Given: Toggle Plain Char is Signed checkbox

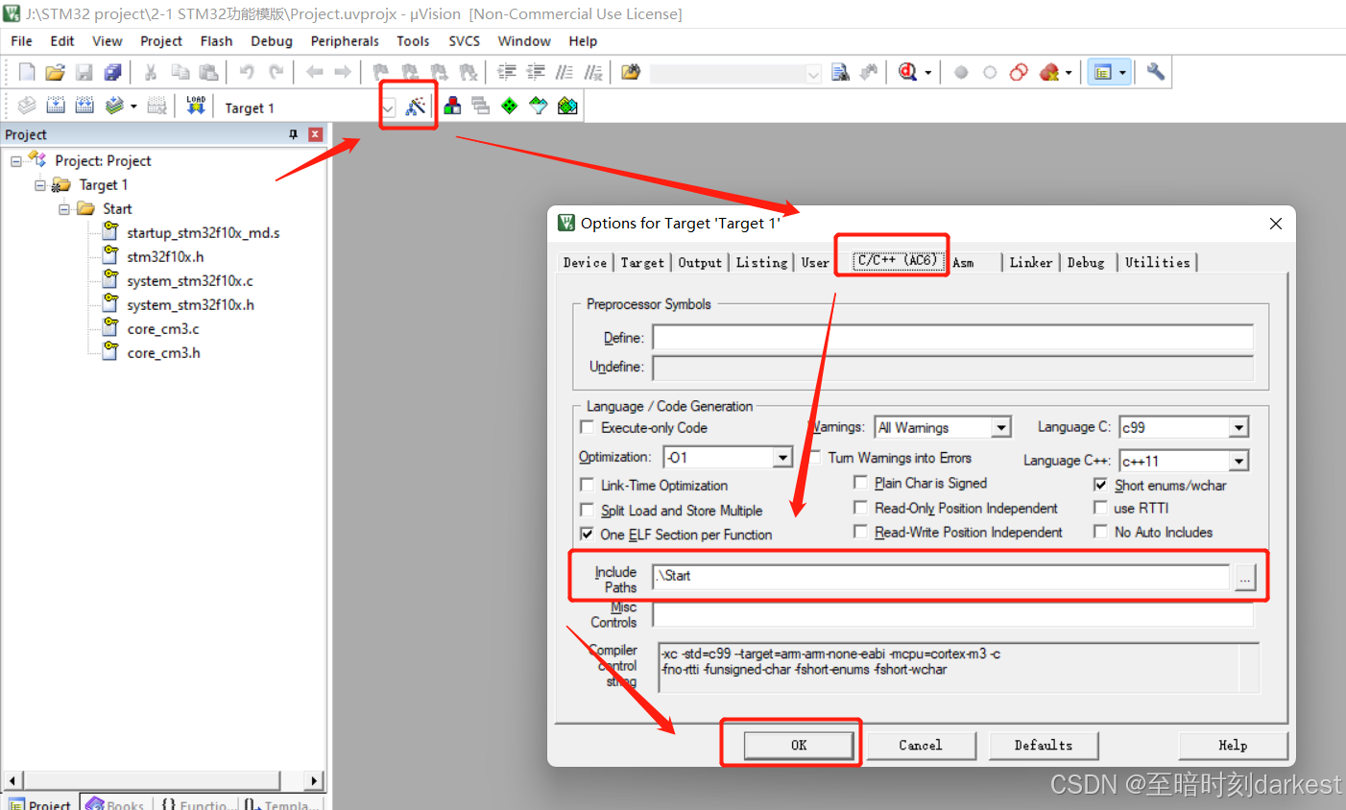Looking at the screenshot, I should tap(861, 482).
